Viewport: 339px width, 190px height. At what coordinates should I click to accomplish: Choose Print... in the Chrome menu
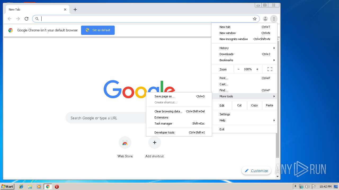(x=244, y=78)
